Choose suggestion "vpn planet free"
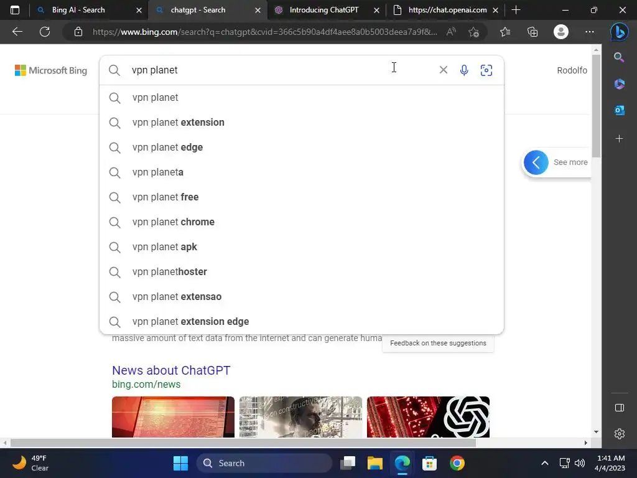Image resolution: width=637 pixels, height=478 pixels. tap(302, 197)
